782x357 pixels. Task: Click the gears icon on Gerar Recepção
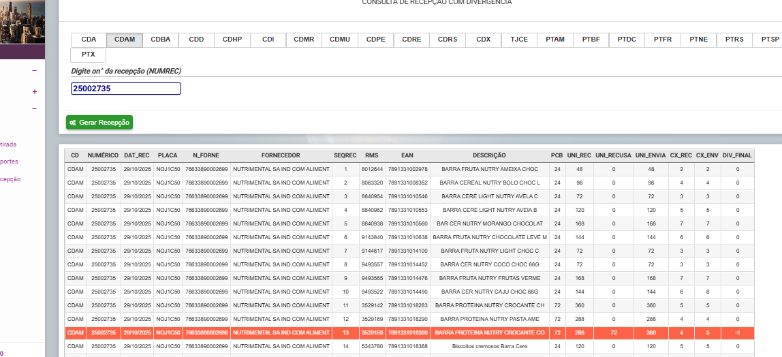click(72, 123)
